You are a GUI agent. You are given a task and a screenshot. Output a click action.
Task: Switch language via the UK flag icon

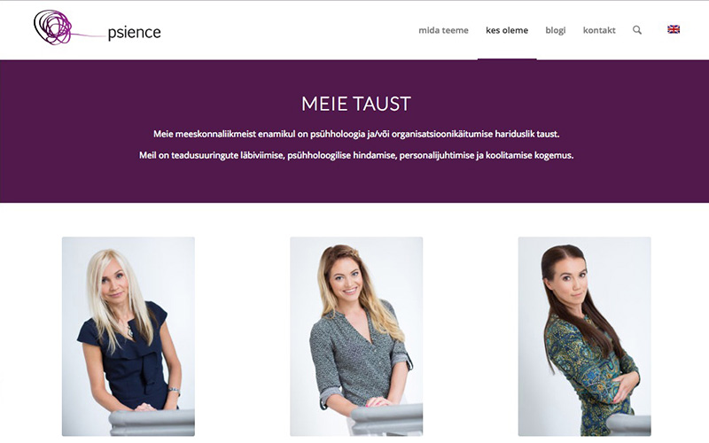pyautogui.click(x=674, y=29)
